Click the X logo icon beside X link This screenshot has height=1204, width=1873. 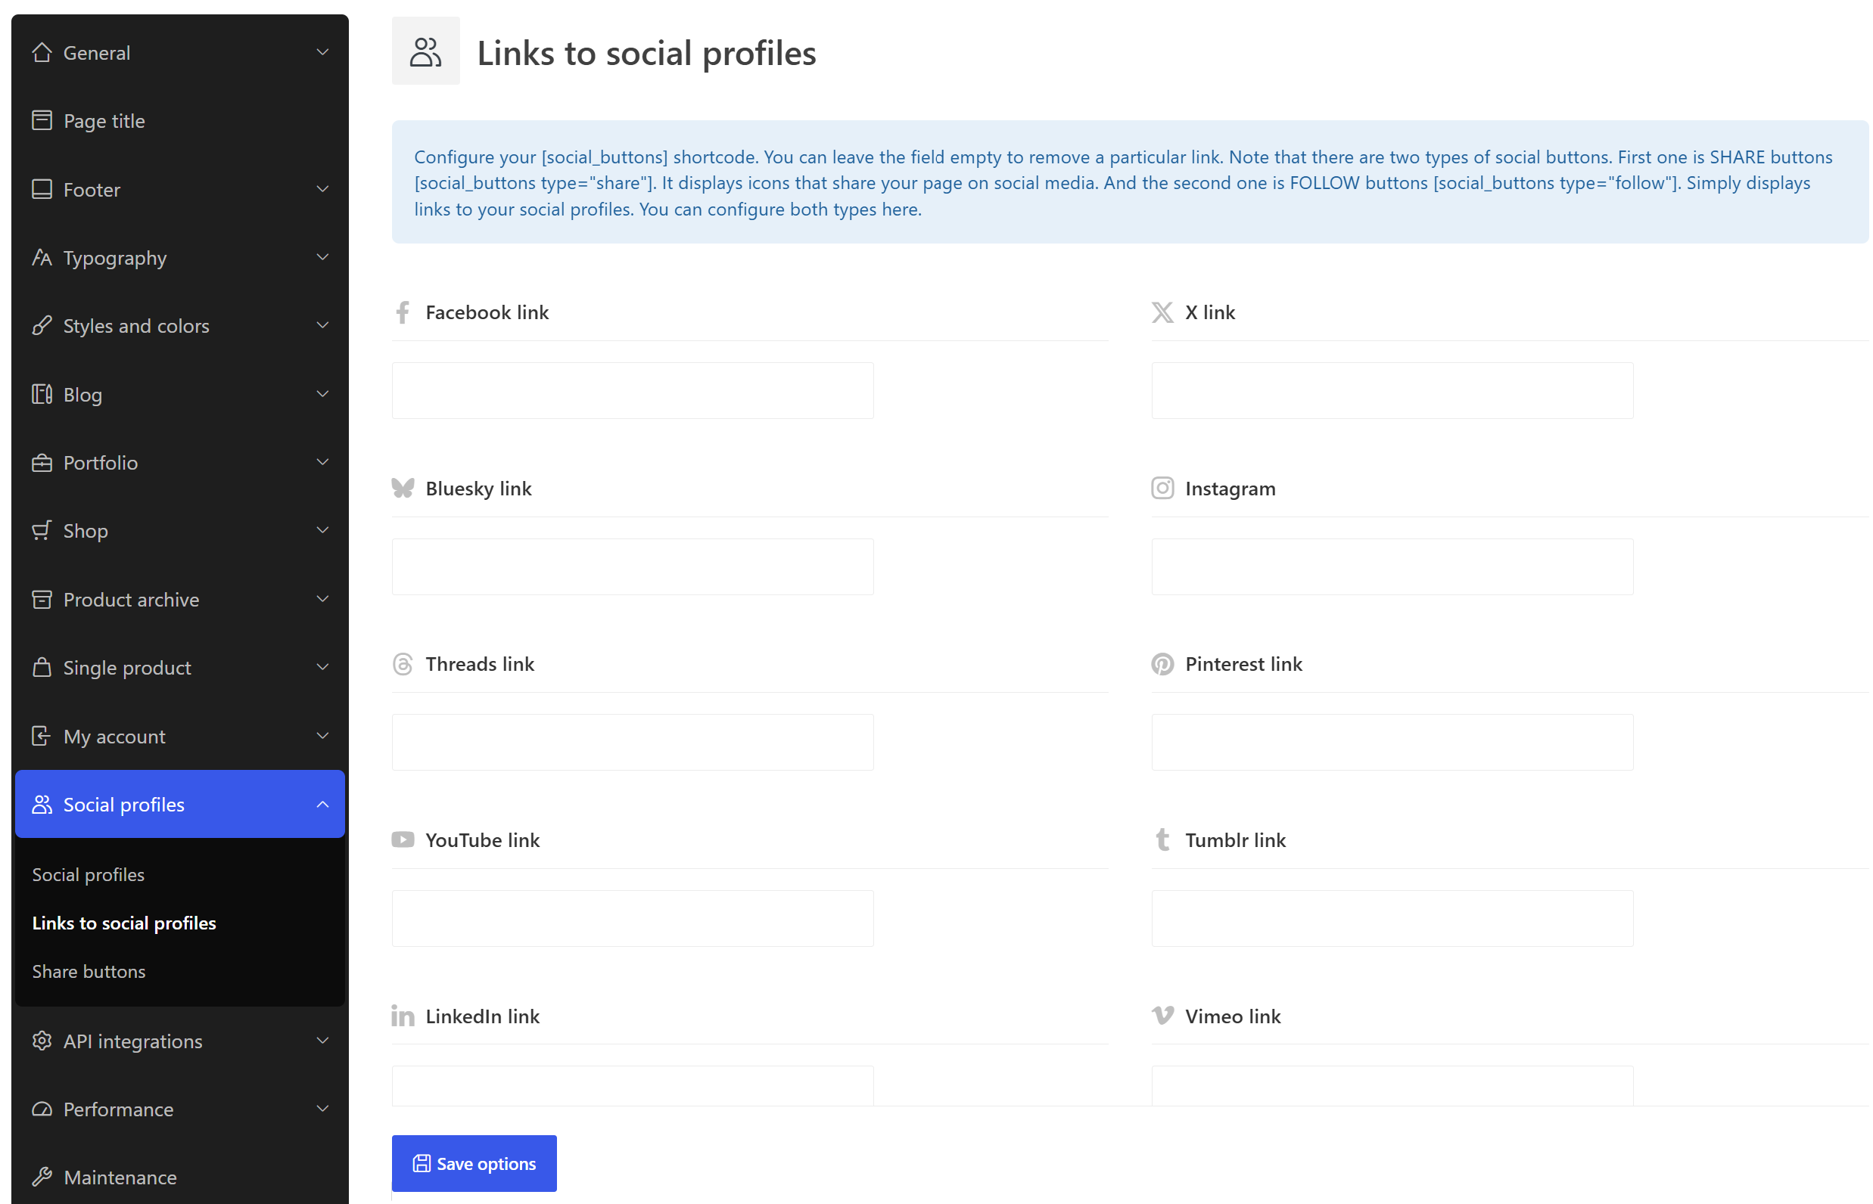pos(1162,312)
